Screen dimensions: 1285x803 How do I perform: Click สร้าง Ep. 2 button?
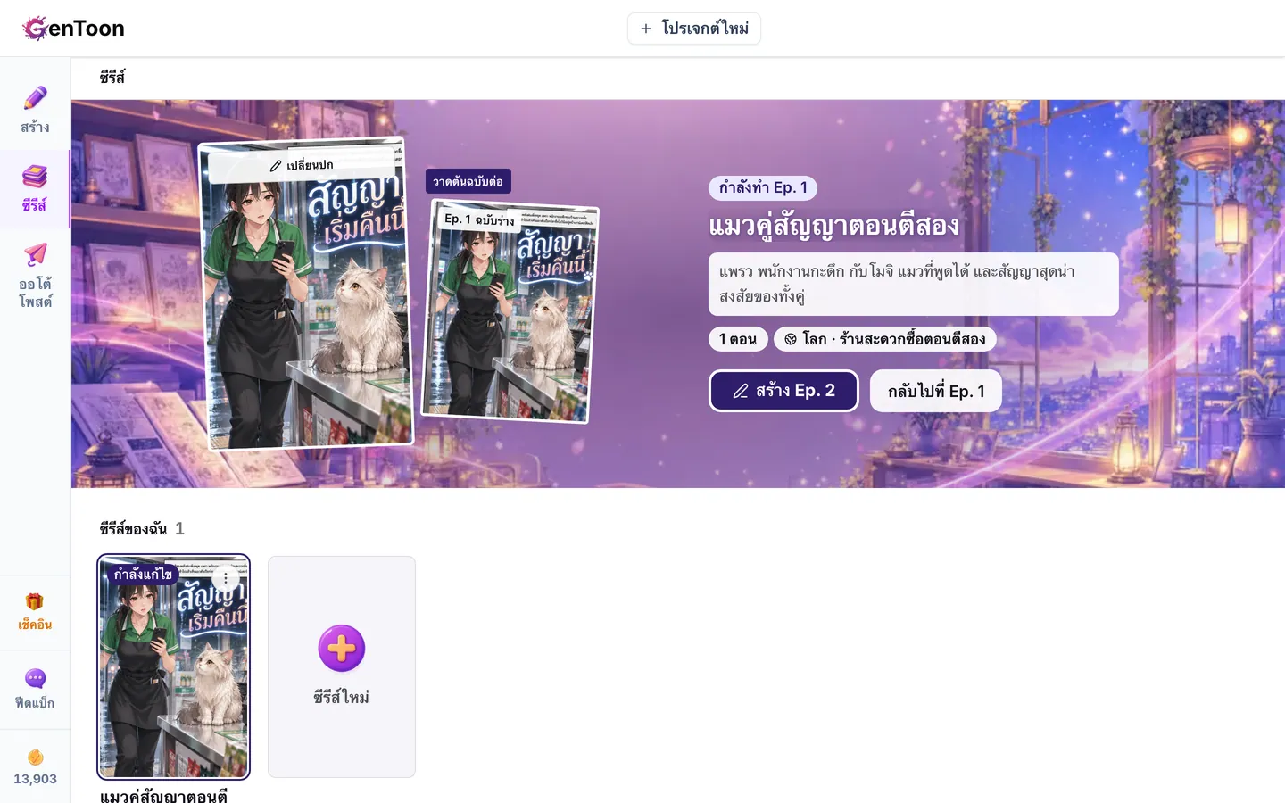(783, 391)
